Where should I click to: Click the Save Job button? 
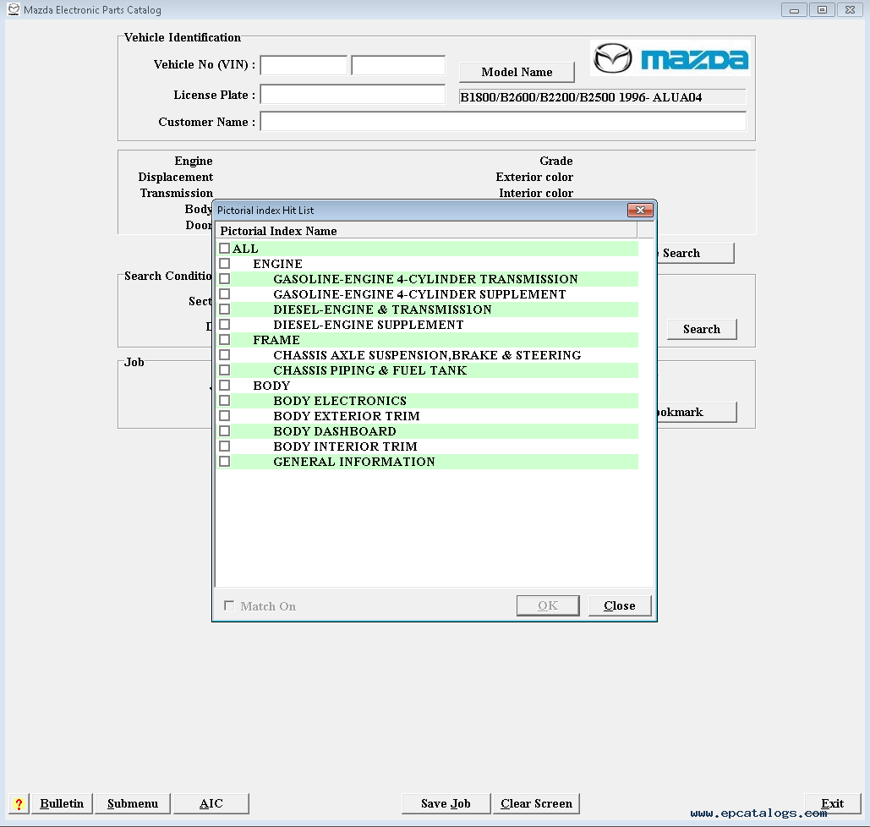coord(446,803)
